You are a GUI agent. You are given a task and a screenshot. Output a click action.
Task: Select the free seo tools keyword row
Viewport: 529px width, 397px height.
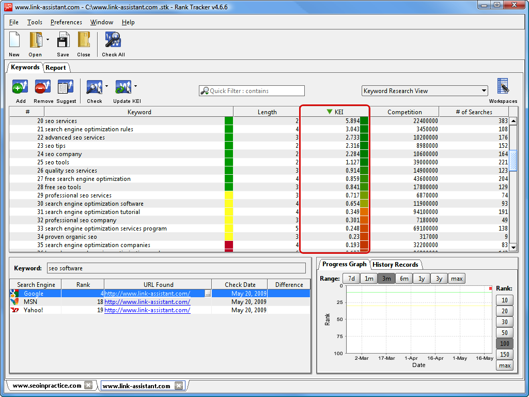(259, 187)
